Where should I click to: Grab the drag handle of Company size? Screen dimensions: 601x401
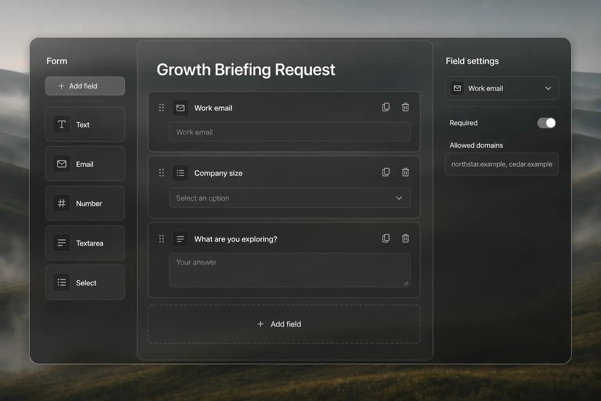click(161, 173)
